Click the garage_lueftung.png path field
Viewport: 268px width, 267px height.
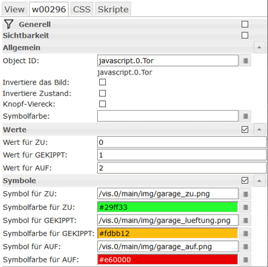pyautogui.click(x=167, y=220)
